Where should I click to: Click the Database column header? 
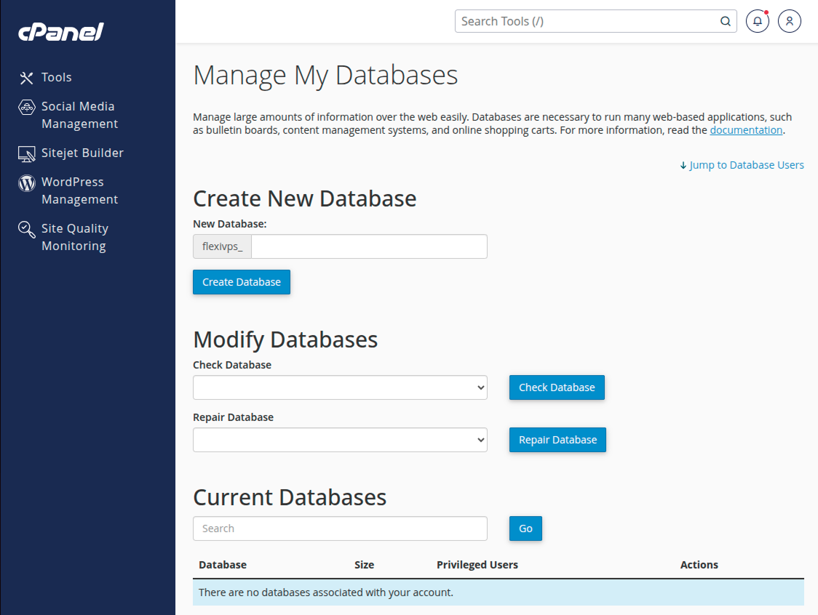pos(223,565)
